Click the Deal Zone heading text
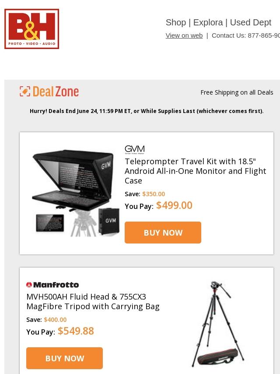The image size is (280, 374). coord(56,92)
